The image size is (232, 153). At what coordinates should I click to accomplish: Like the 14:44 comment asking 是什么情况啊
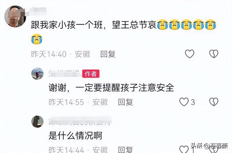184,149
